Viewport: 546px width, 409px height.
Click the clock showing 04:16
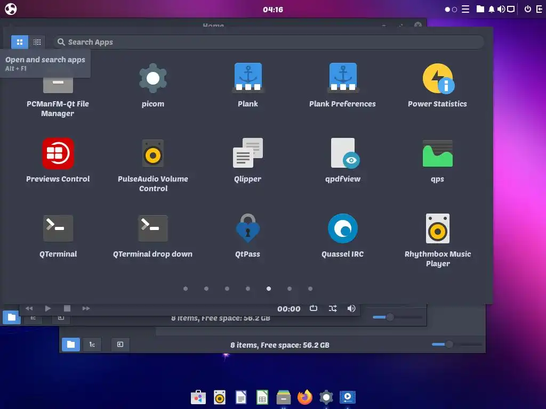273,10
